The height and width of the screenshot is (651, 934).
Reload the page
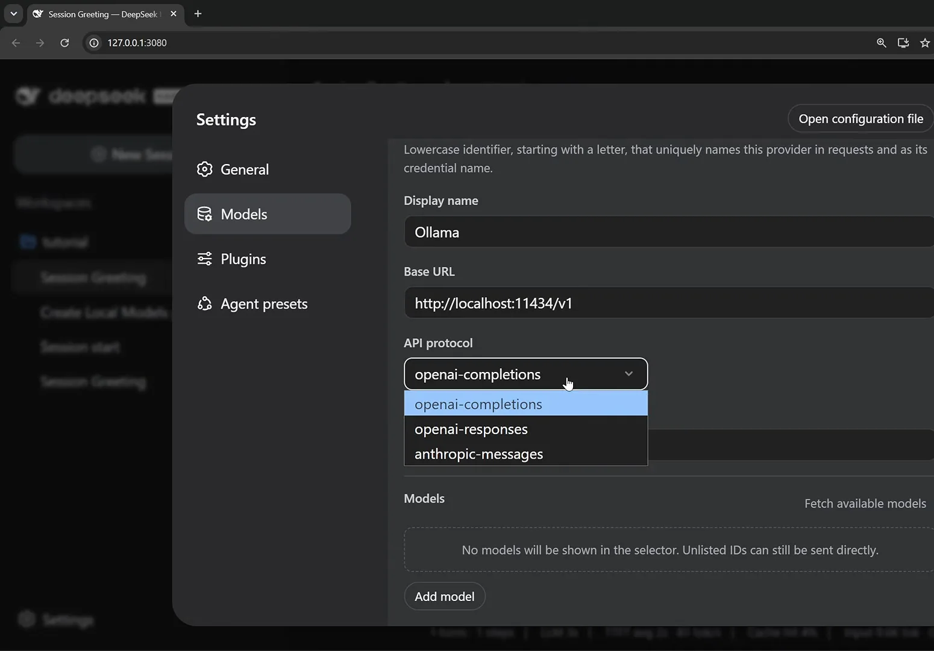64,43
